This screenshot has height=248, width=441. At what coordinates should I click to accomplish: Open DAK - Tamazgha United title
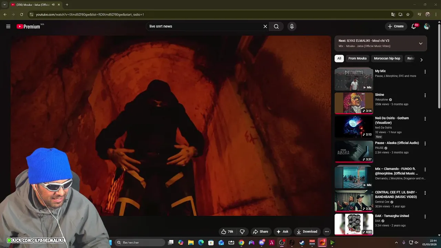tap(392, 216)
